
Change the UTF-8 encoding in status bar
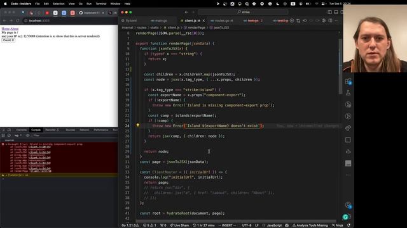tap(247, 225)
